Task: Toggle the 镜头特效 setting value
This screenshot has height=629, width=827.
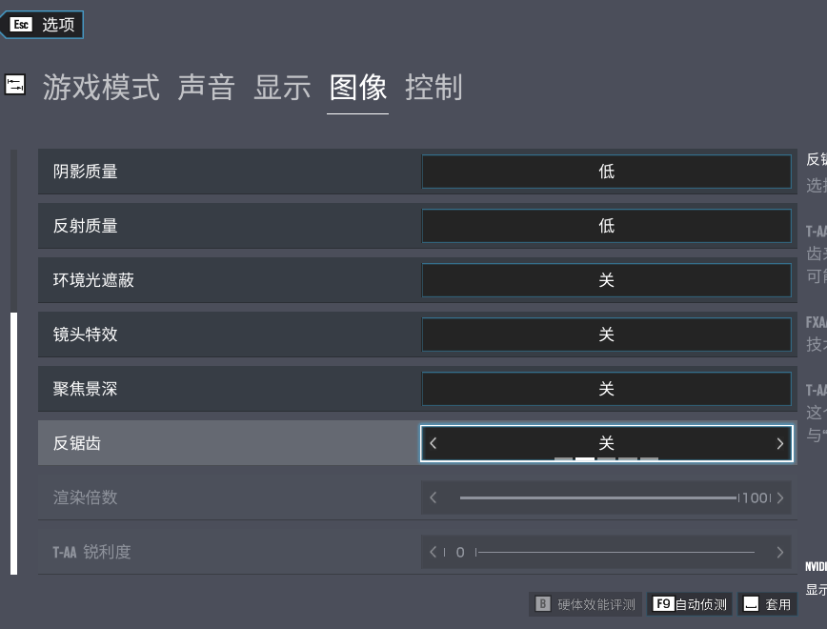Action: (606, 335)
